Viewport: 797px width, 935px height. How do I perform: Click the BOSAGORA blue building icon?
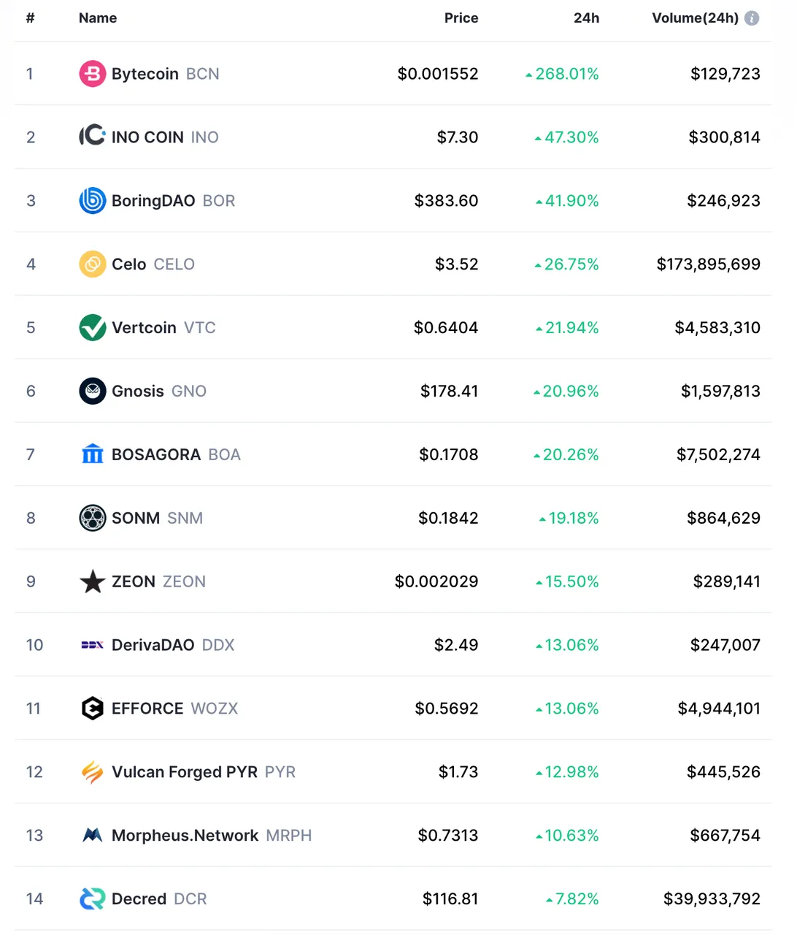pos(92,454)
